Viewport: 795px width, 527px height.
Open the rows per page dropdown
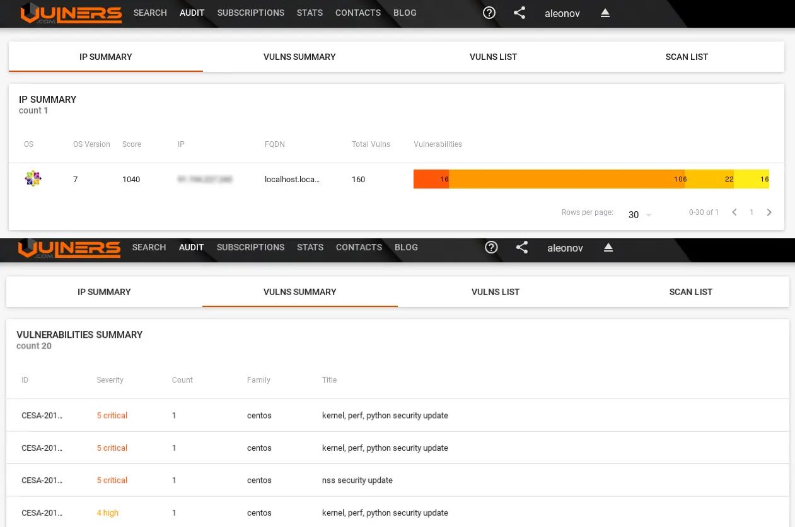pyautogui.click(x=638, y=214)
